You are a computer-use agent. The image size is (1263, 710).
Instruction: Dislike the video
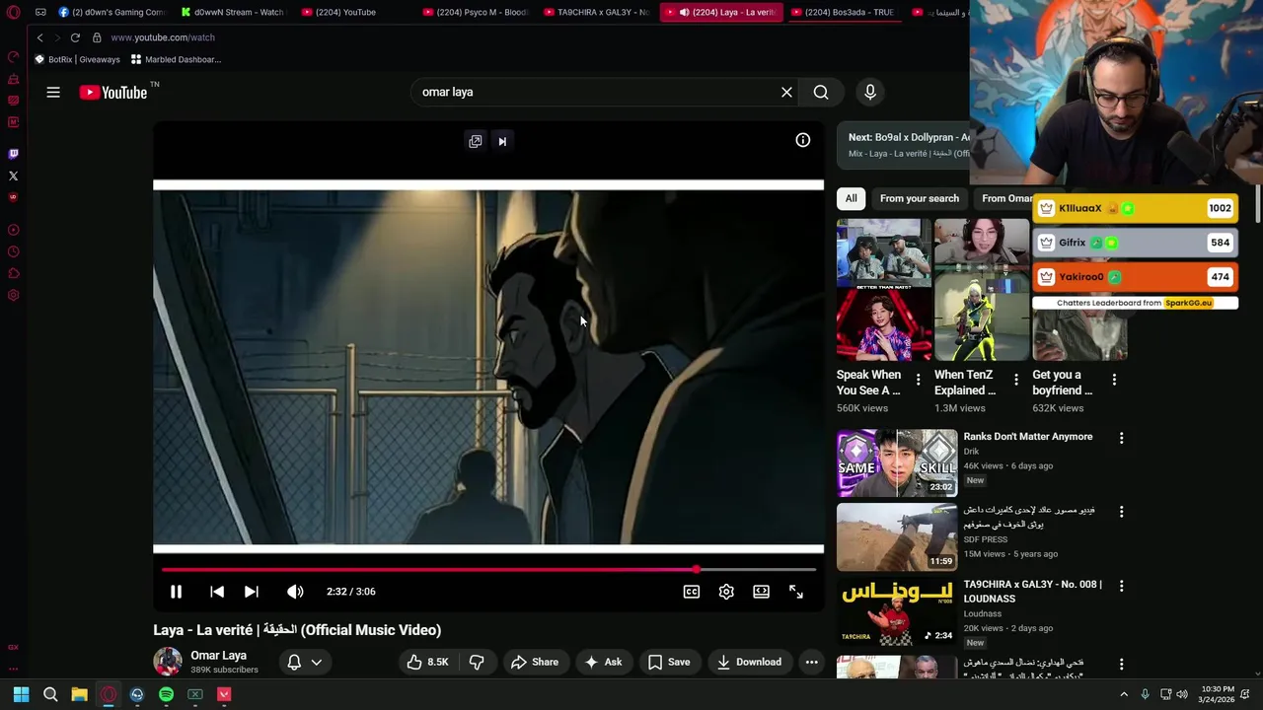point(477,662)
